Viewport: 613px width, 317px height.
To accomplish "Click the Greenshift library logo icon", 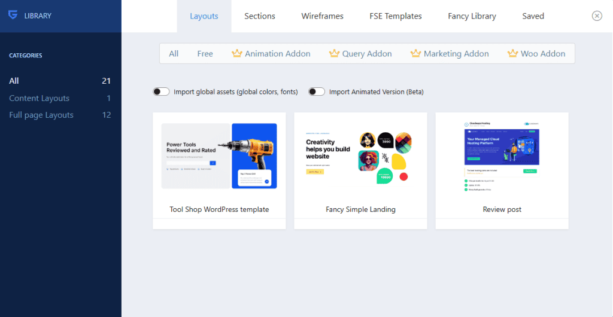I will pos(13,16).
